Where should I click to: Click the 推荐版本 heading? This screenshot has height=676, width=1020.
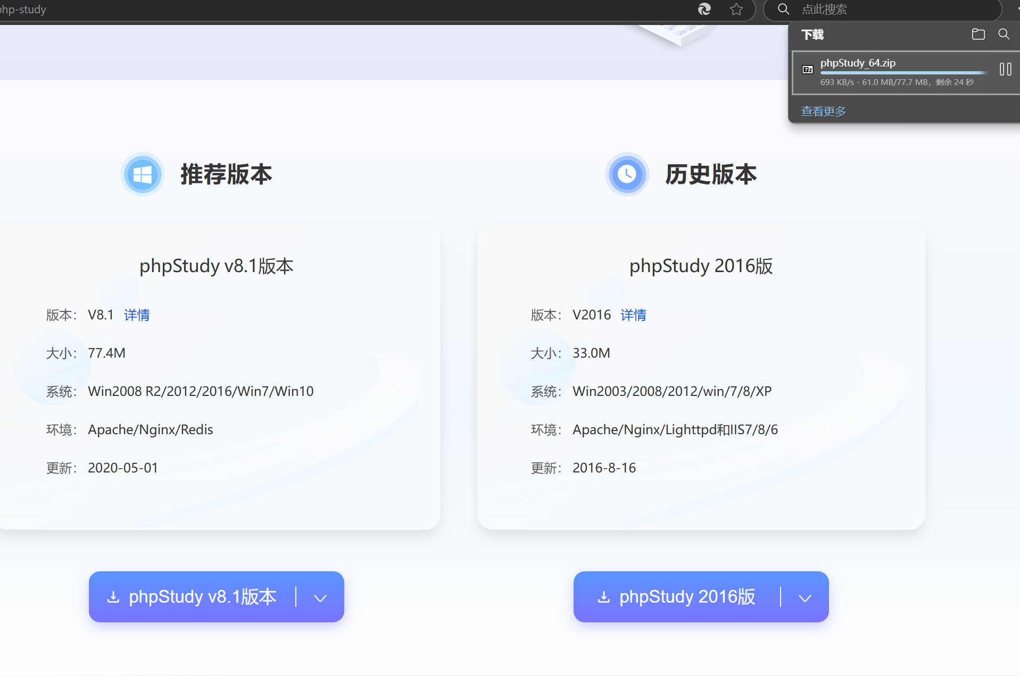click(226, 174)
